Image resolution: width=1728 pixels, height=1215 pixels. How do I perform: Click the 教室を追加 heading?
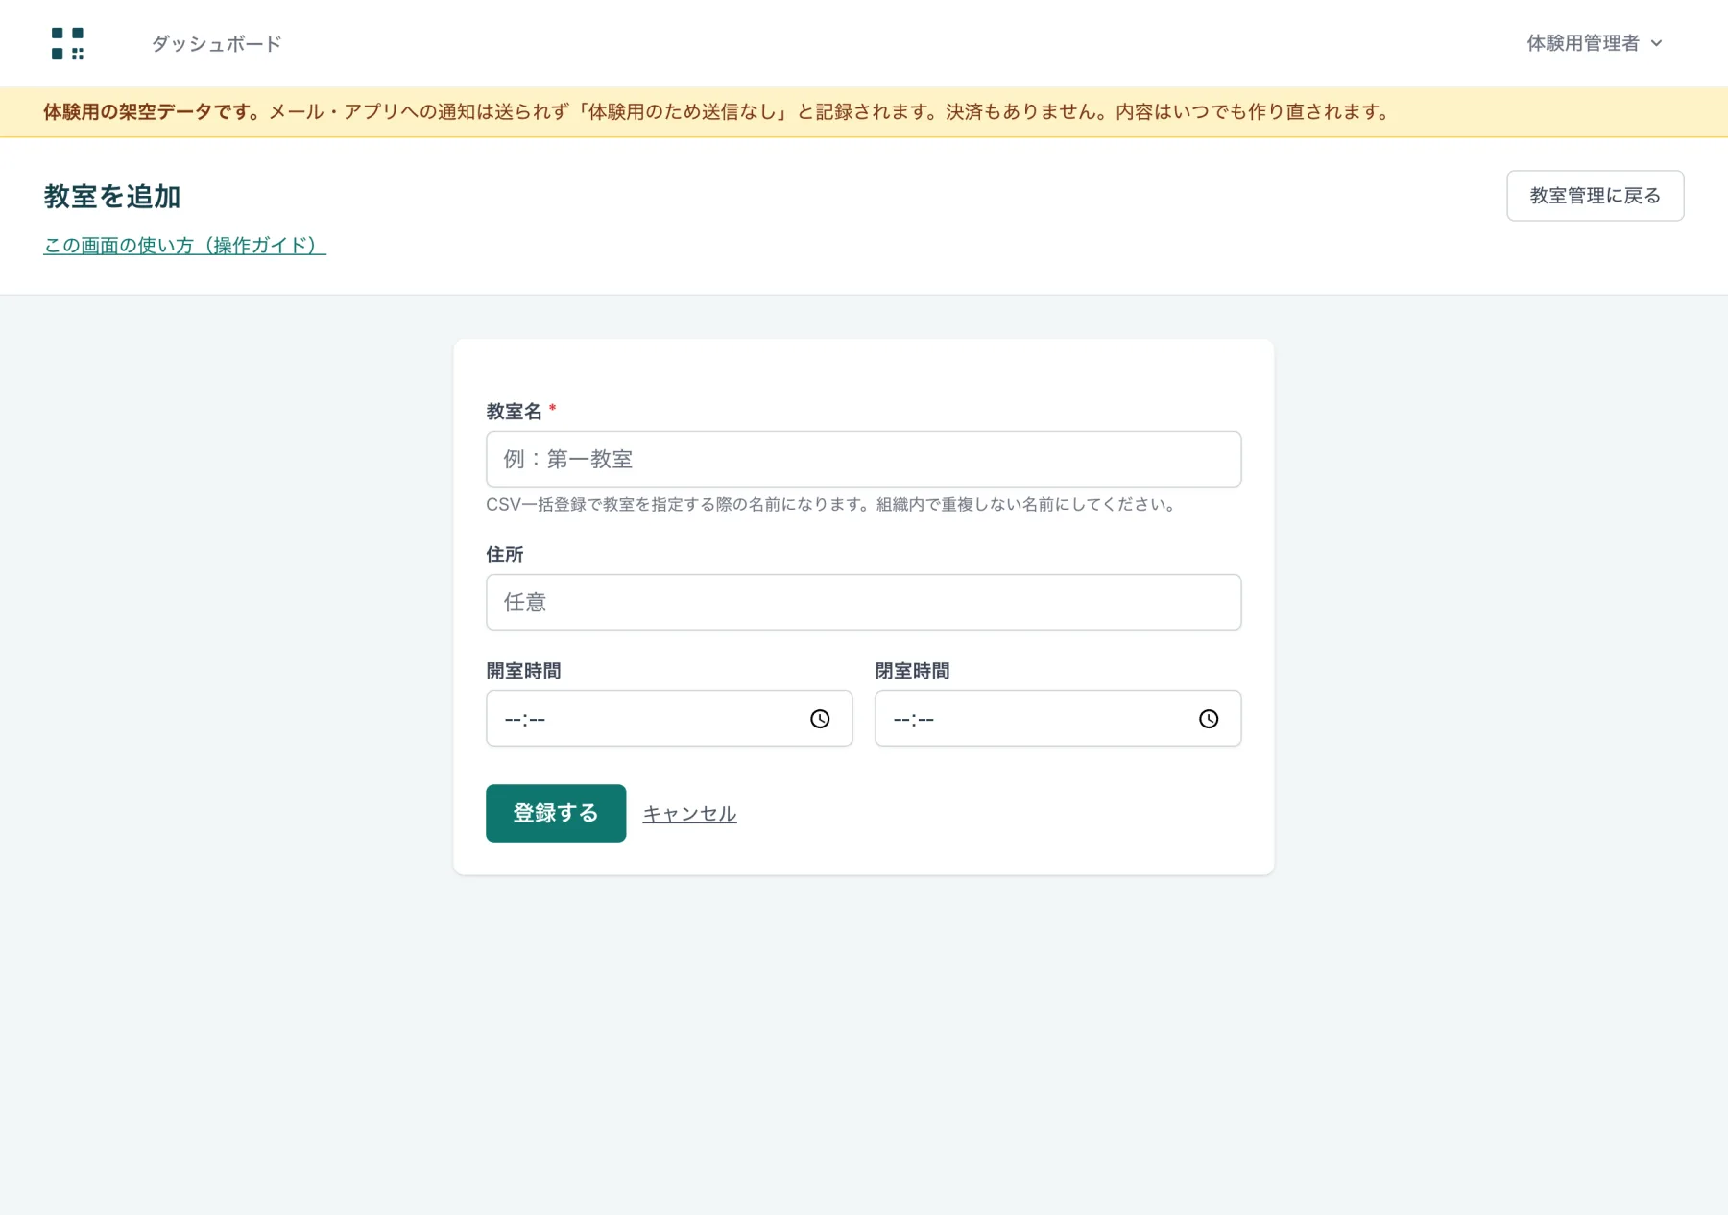tap(112, 197)
